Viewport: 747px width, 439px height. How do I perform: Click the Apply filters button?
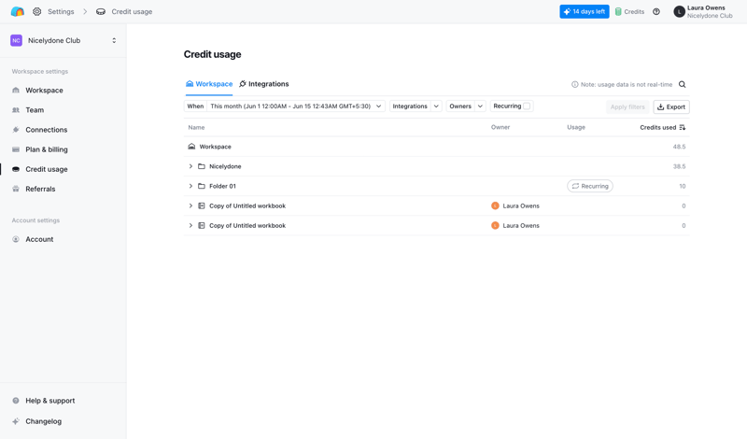coord(627,106)
